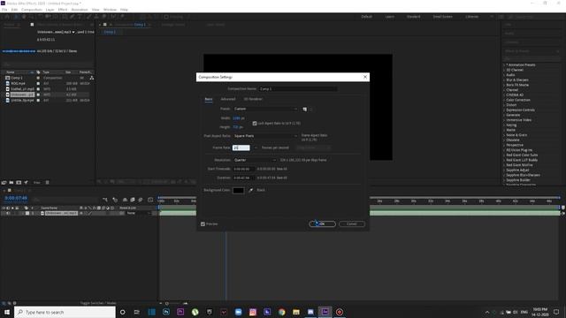Expand the Blur & Sharpen effects category

coord(504,80)
